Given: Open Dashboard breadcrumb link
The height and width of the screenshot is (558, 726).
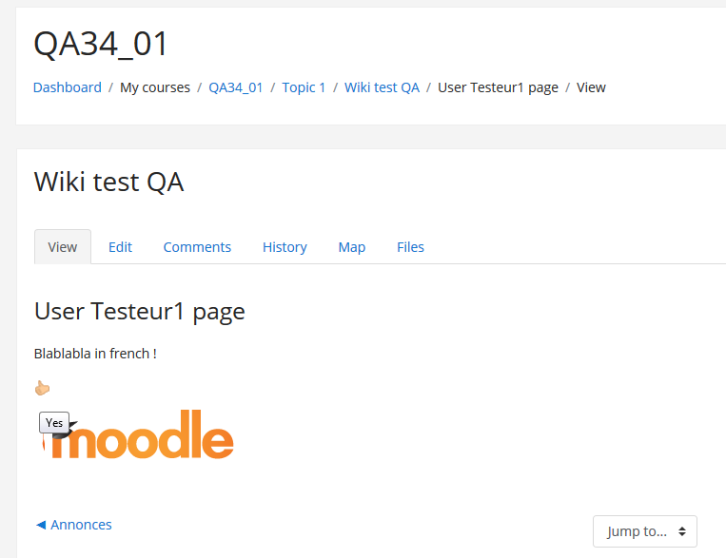Looking at the screenshot, I should pyautogui.click(x=68, y=87).
